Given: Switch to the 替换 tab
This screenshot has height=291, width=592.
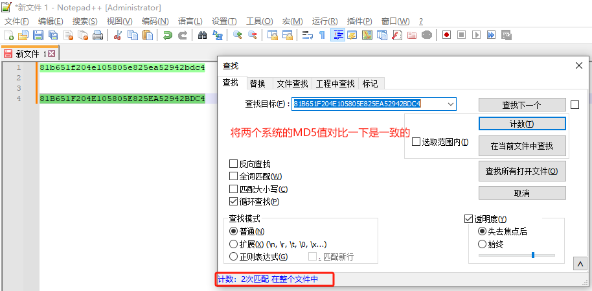Looking at the screenshot, I should click(x=258, y=84).
